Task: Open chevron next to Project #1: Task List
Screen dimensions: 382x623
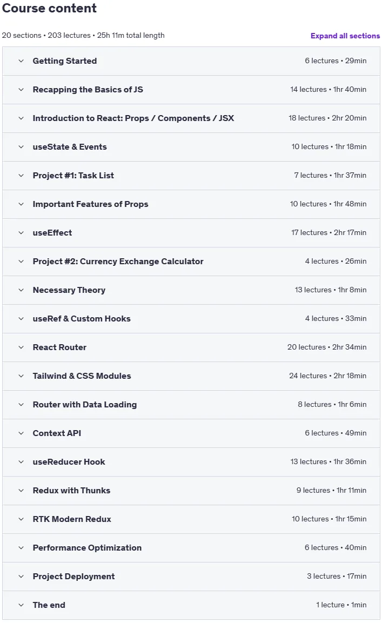Action: pos(21,176)
